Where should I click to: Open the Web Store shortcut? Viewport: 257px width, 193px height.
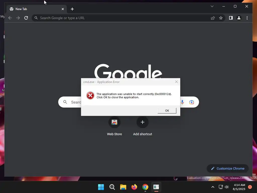[114, 126]
